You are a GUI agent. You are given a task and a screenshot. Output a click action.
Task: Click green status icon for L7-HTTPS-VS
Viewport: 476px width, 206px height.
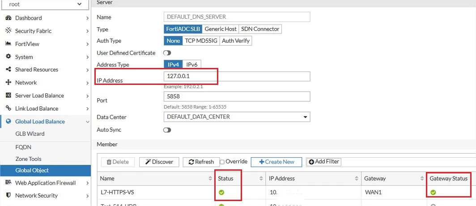pyautogui.click(x=221, y=192)
